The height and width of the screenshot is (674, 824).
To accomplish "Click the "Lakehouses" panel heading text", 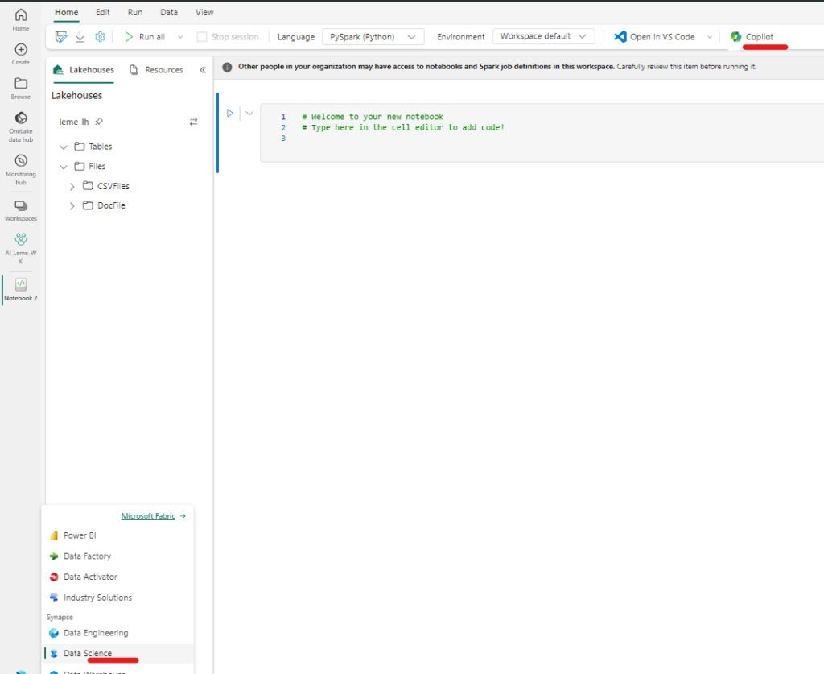I will [76, 95].
